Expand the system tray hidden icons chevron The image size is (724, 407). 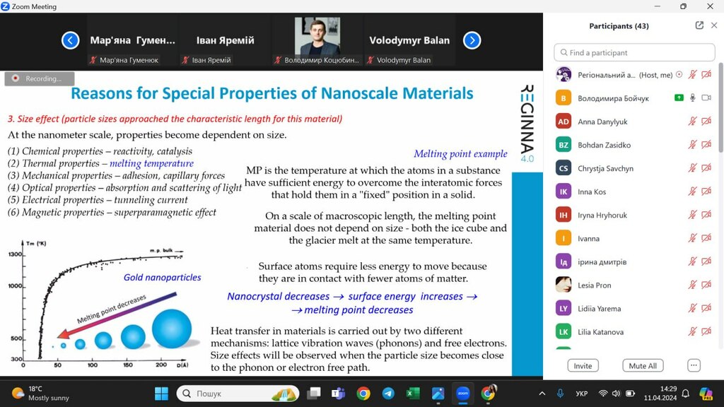[x=542, y=394]
